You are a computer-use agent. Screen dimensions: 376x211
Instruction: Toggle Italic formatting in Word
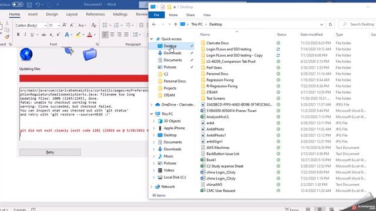(25, 35)
